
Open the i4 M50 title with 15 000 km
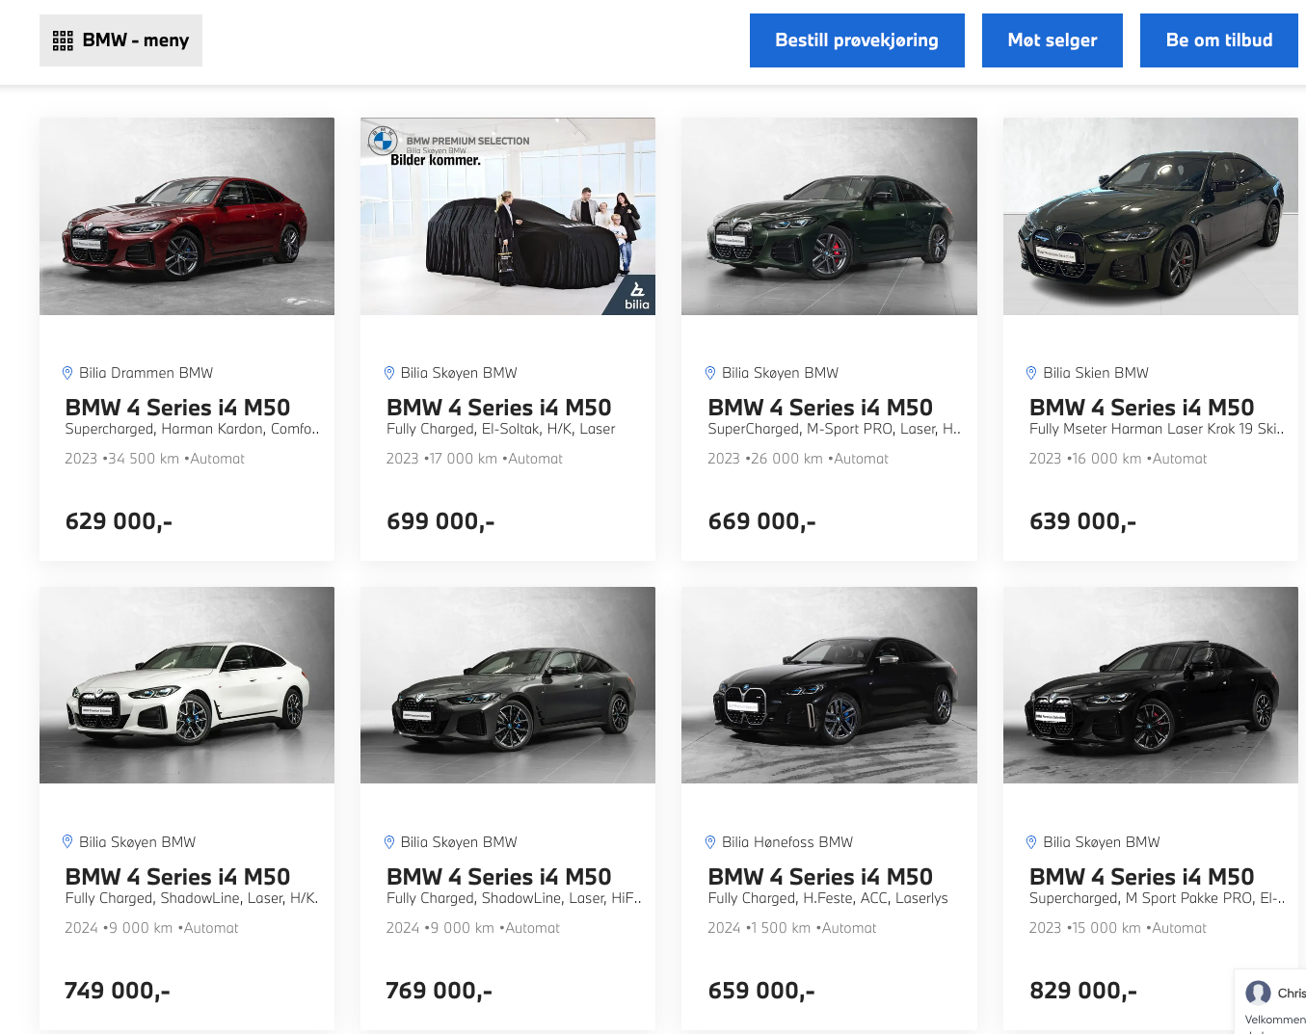(x=1142, y=877)
